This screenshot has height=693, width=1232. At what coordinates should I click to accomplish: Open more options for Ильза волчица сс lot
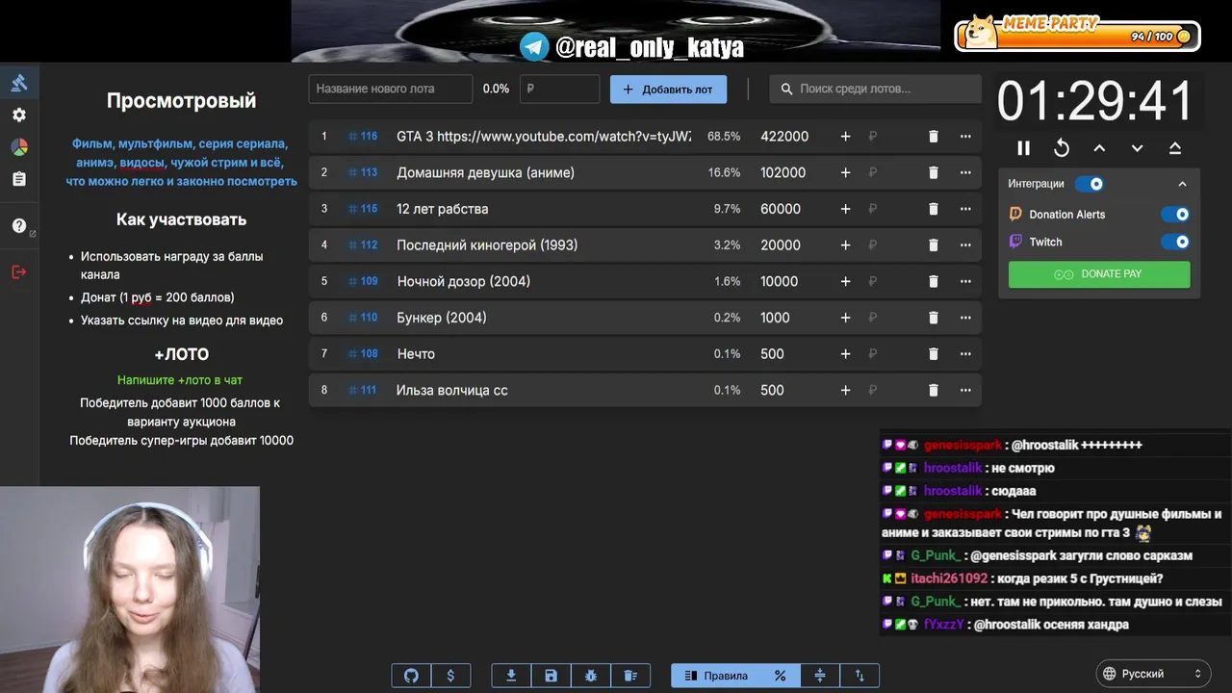[965, 390]
